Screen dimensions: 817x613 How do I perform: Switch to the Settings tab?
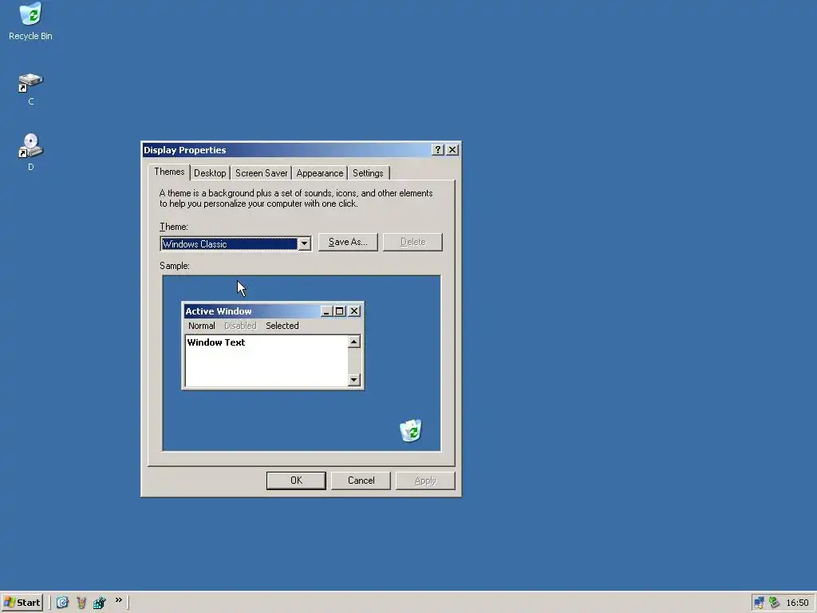pos(368,173)
